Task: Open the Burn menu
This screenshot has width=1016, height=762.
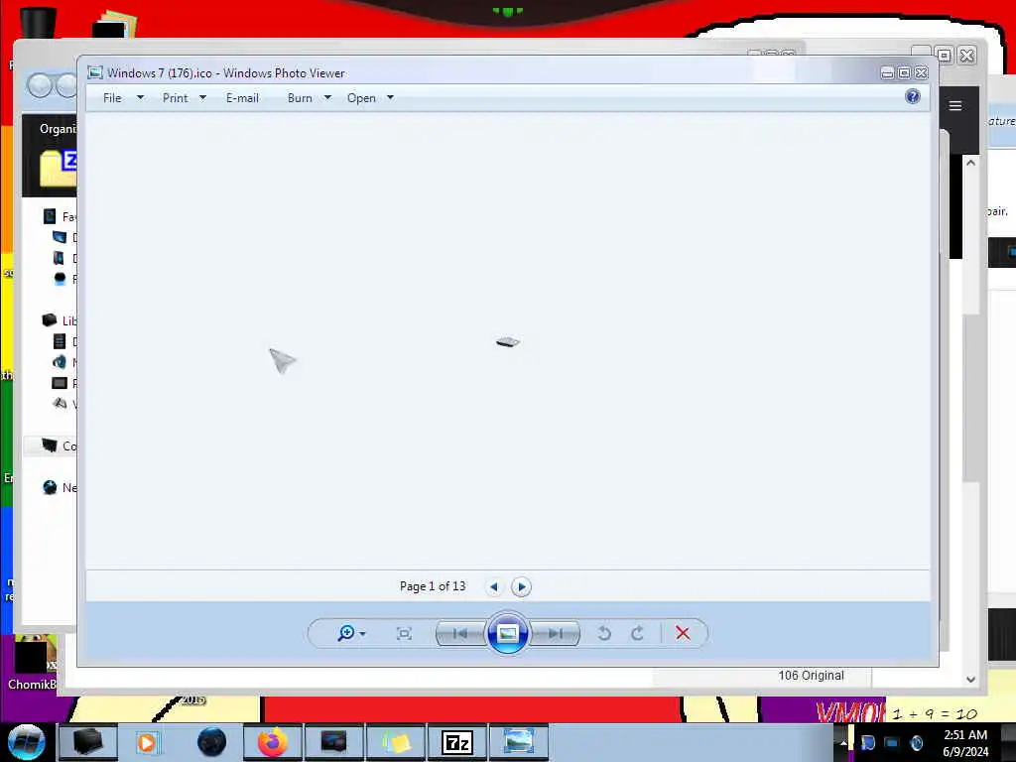Action: pos(300,98)
